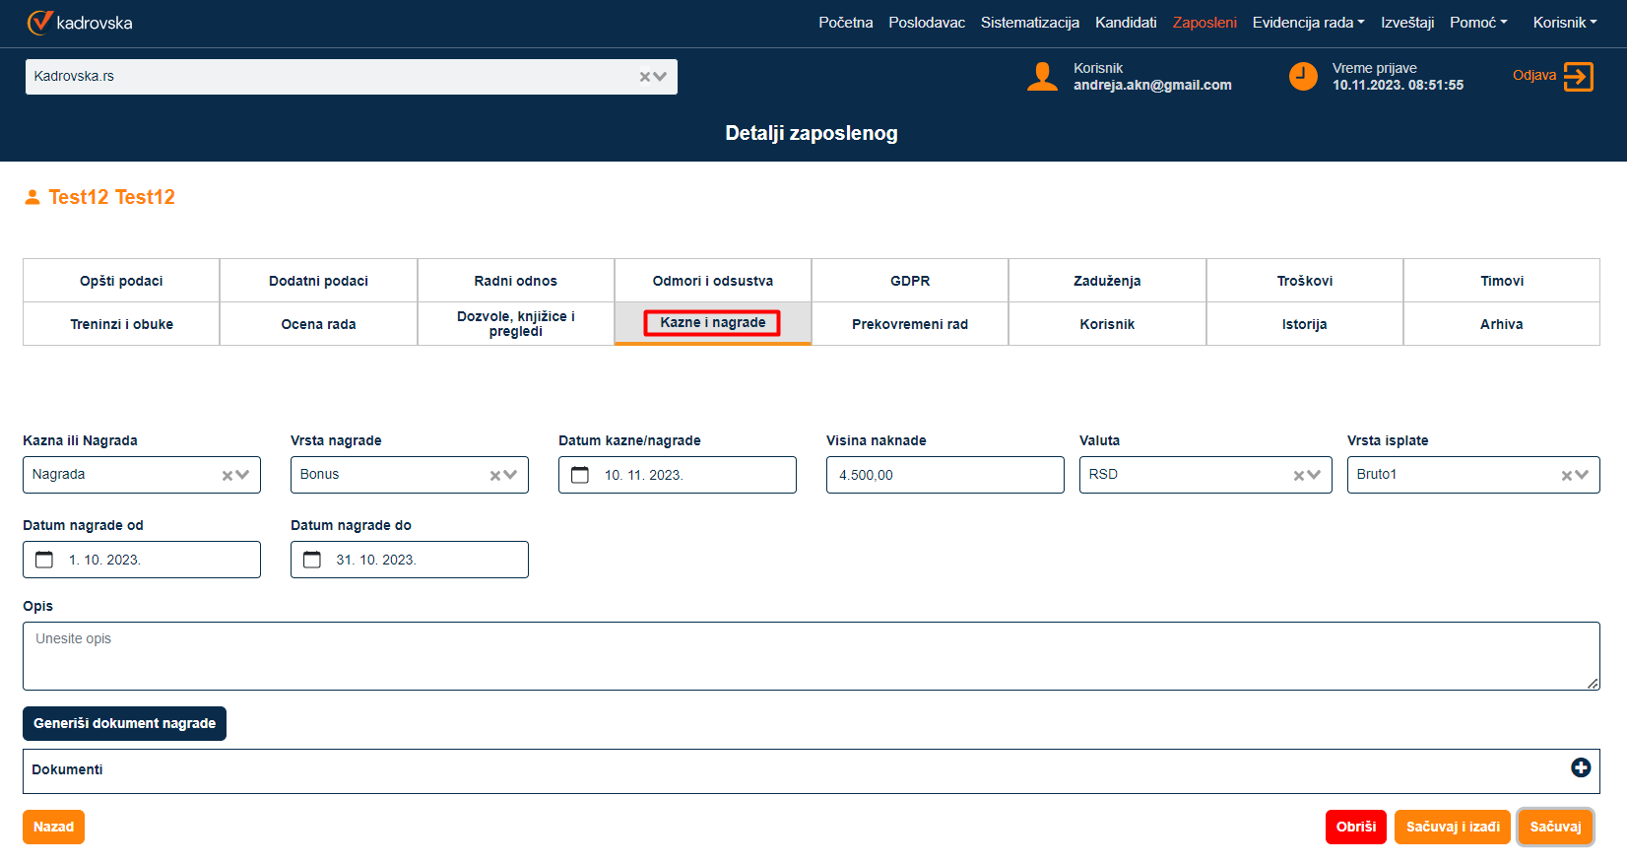Image resolution: width=1627 pixels, height=863 pixels.
Task: Clear the Valuta RSD selection
Action: 1299,476
